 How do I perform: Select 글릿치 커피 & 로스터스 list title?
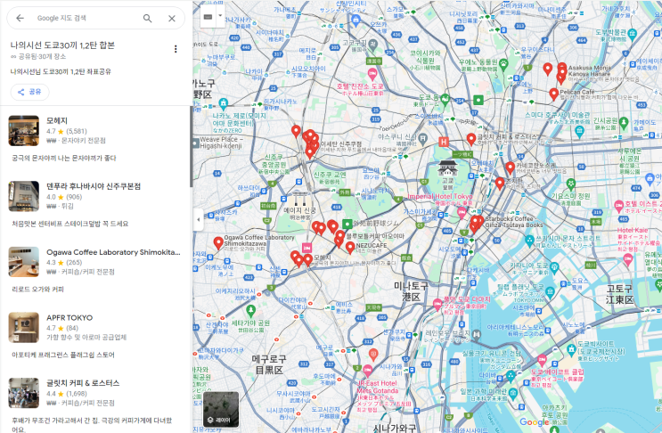tap(83, 383)
